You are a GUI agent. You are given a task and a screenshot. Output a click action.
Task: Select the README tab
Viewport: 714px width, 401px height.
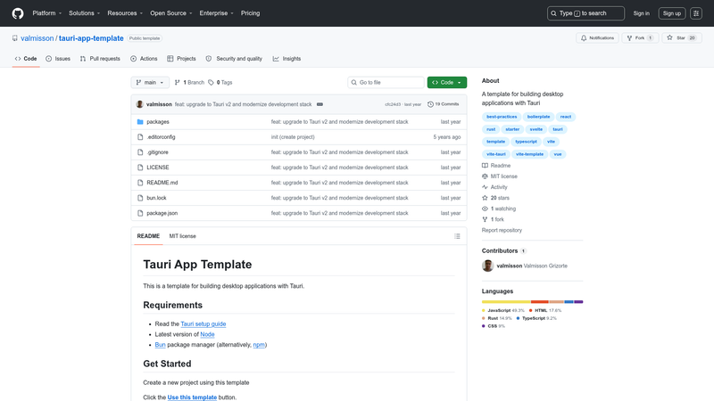(x=148, y=236)
